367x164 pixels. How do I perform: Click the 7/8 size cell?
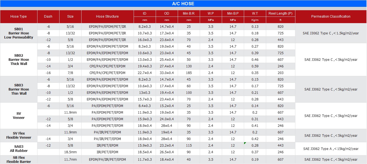point(70,73)
